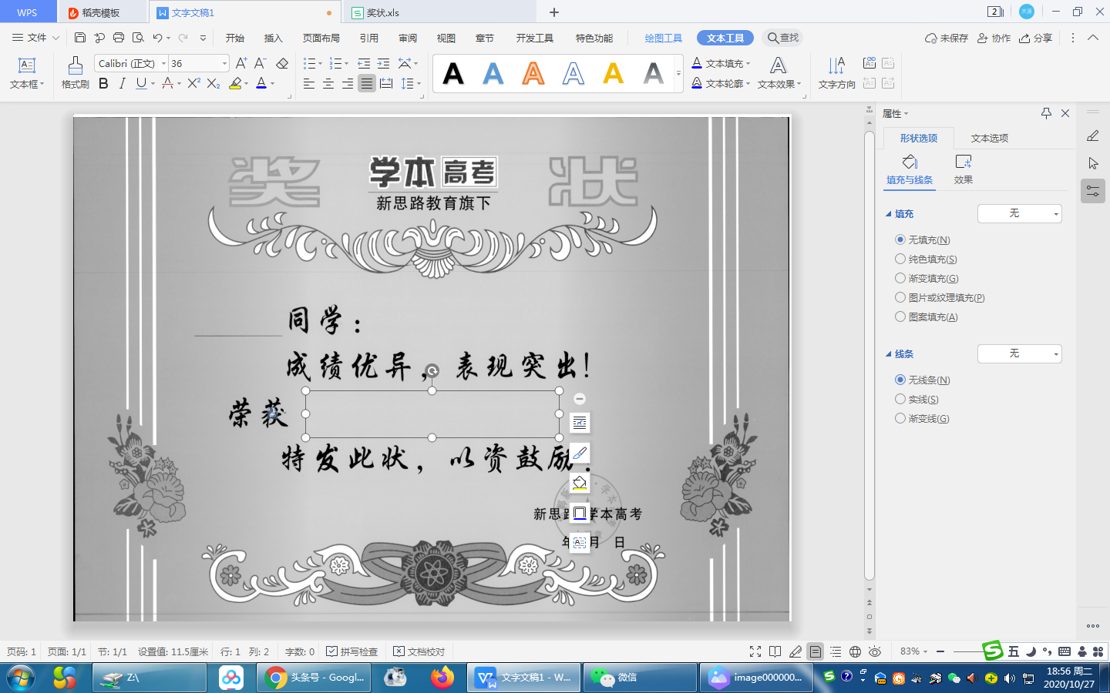Click the fullscreen icon in status bar

tap(755, 651)
